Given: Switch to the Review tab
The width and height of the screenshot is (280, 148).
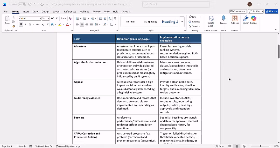Looking at the screenshot, I should point(97,12).
